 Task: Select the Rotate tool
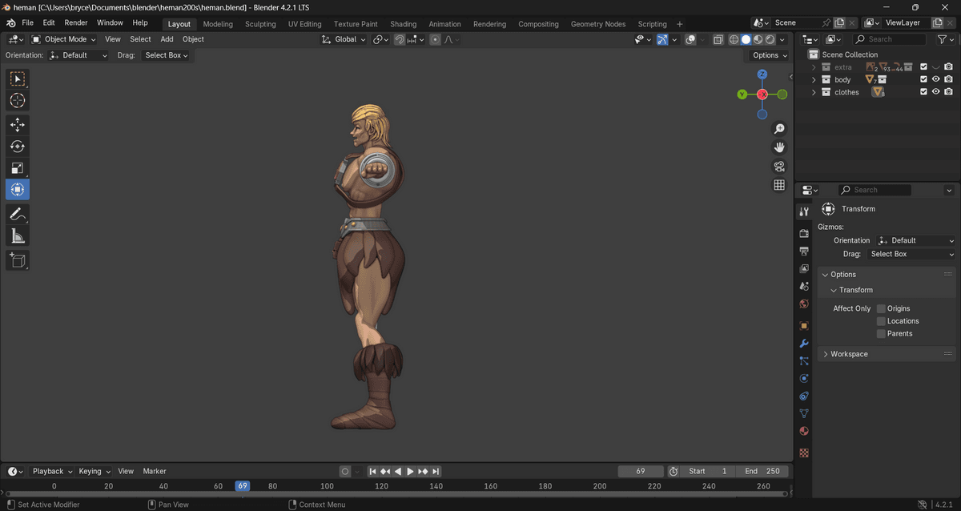[18, 147]
